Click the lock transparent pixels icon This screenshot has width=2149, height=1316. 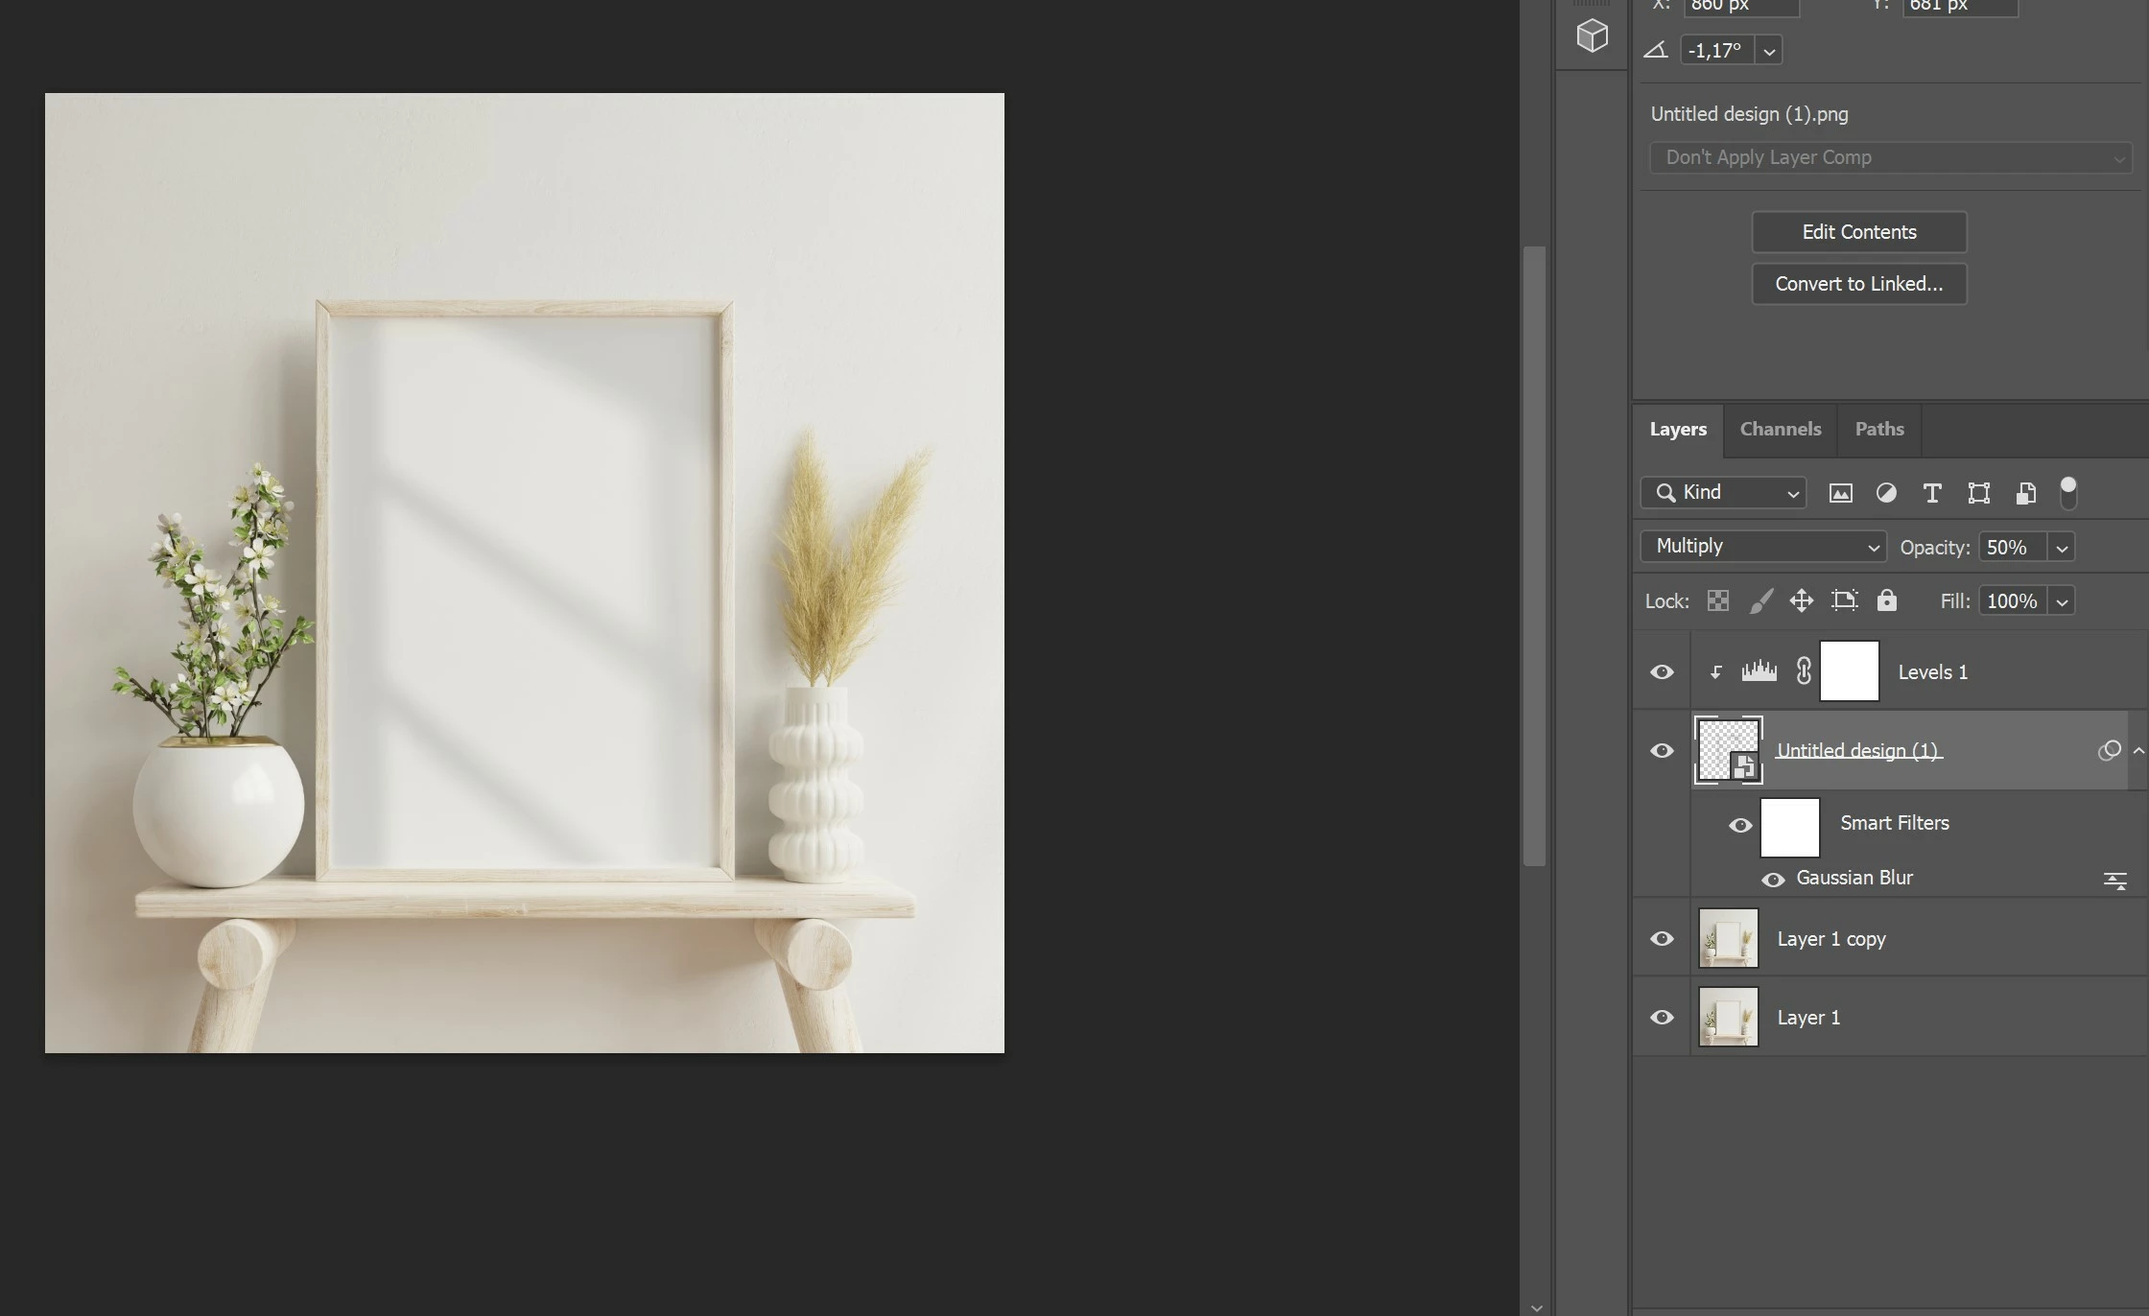(1718, 600)
